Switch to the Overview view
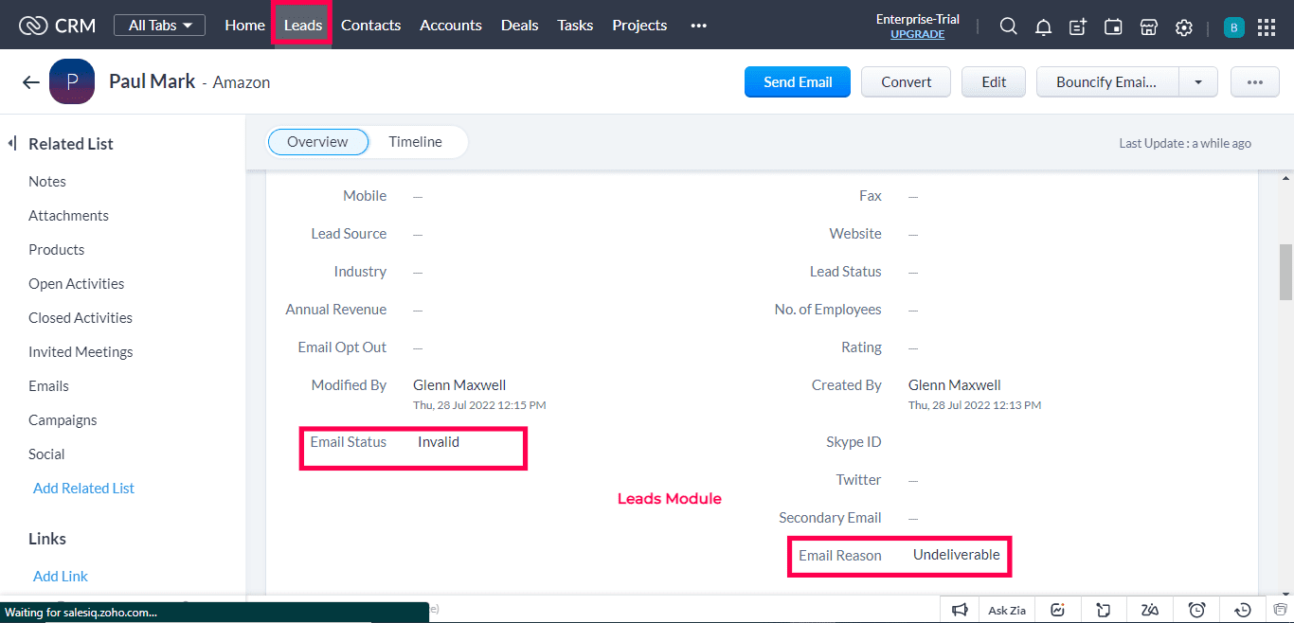1294x623 pixels. (x=317, y=142)
